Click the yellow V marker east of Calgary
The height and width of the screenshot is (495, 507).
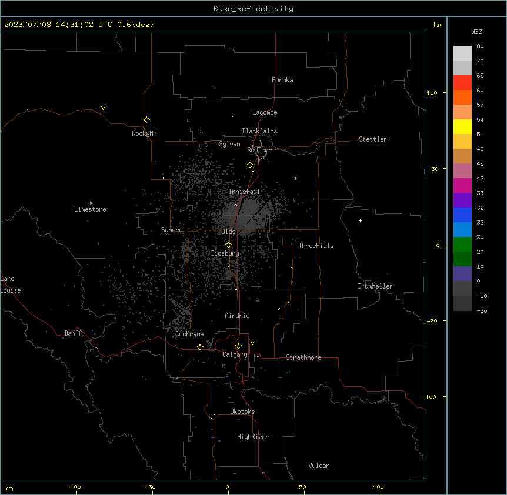pos(252,343)
